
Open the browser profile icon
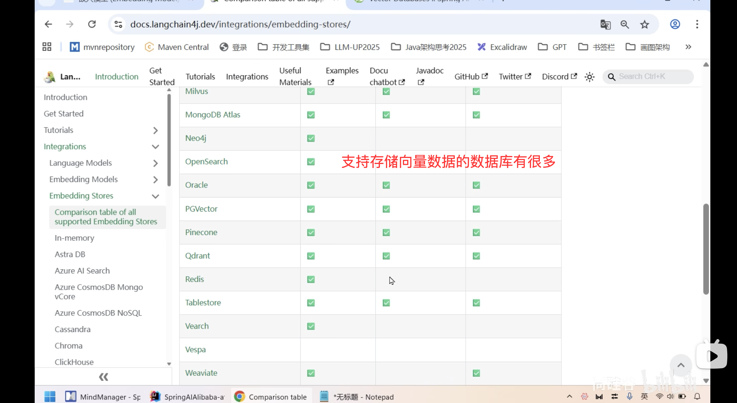pos(675,24)
